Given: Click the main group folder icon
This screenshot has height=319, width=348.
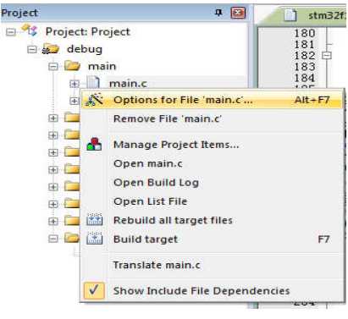Looking at the screenshot, I should click(72, 66).
